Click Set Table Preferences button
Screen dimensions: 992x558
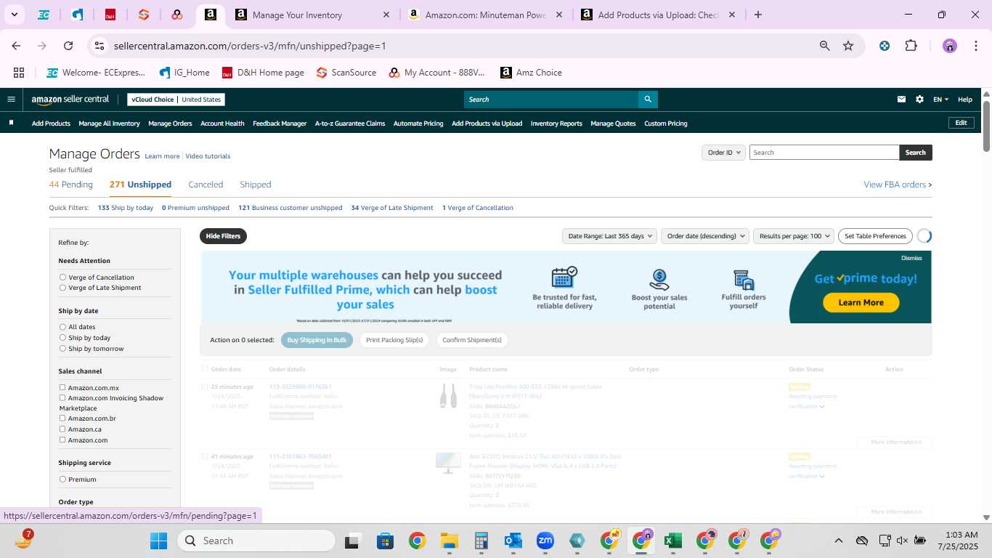coord(875,236)
